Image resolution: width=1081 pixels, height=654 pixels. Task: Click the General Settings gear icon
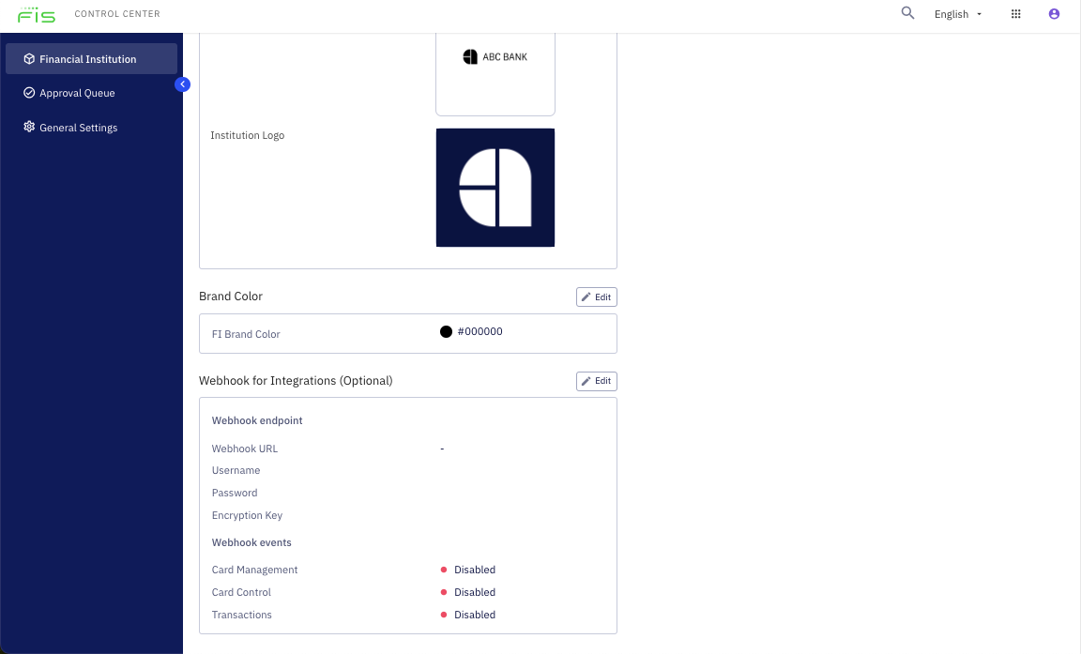point(28,127)
